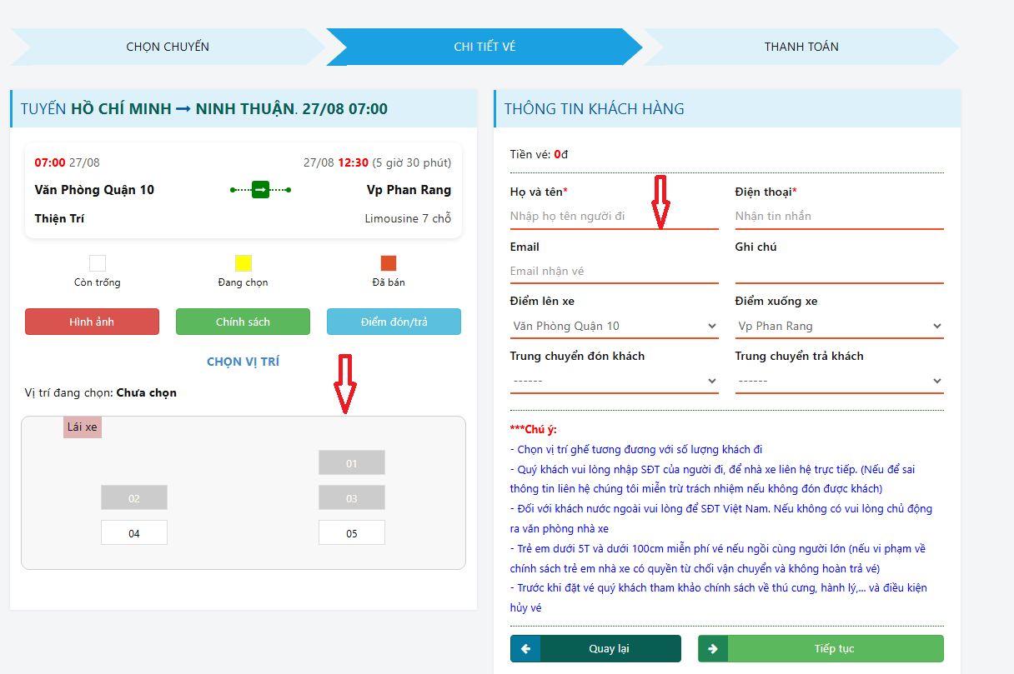This screenshot has height=674, width=1014.
Task: Click the right arrow icon on Tiếp tục
Action: (713, 649)
